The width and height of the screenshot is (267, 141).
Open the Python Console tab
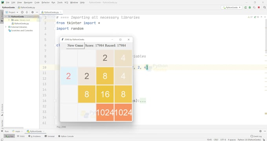66,136
